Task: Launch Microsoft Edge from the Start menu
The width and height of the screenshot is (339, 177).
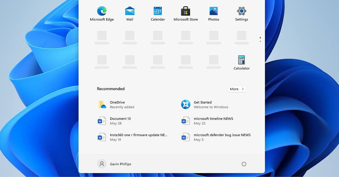Action: 102,11
